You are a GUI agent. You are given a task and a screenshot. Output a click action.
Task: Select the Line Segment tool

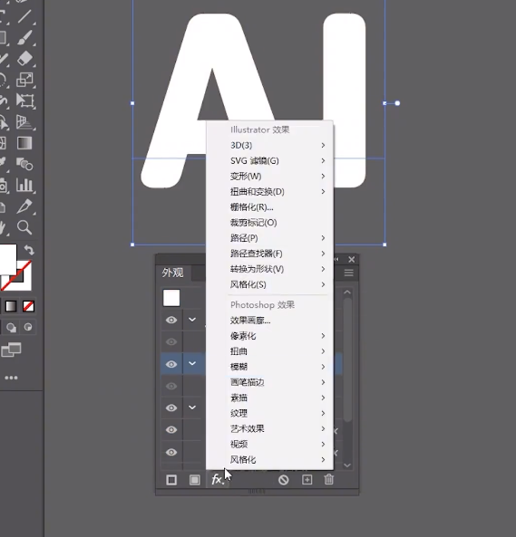[24, 16]
